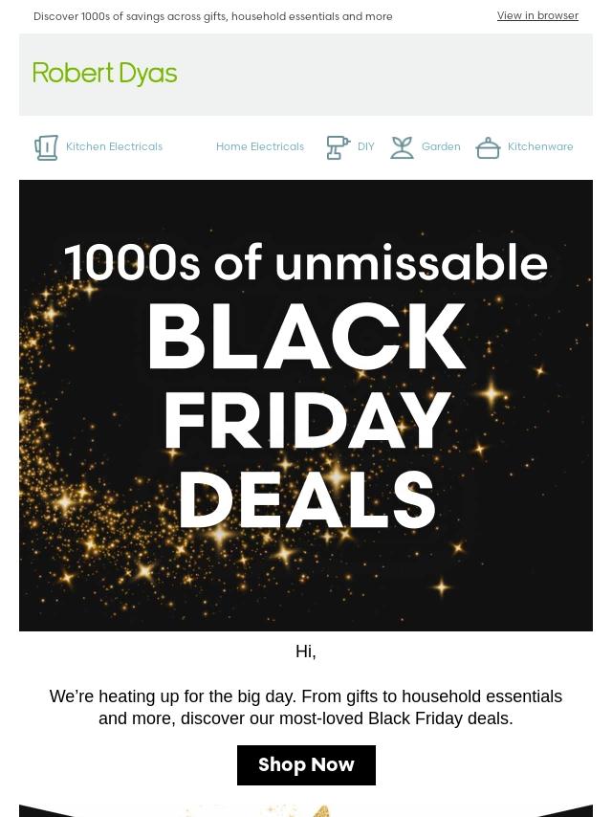This screenshot has height=817, width=612.
Task: Open the Garden category label
Action: coord(441,147)
